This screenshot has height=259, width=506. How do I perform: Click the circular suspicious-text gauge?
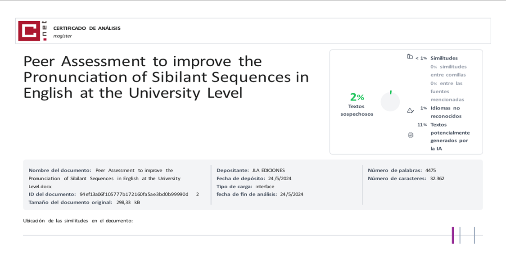click(x=390, y=101)
